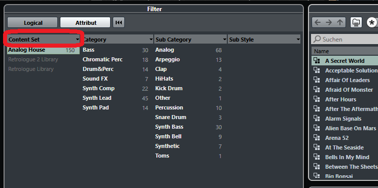This screenshot has height=188, width=378.
Task: Click the preset icon beside Arena 52
Action: (x=317, y=138)
